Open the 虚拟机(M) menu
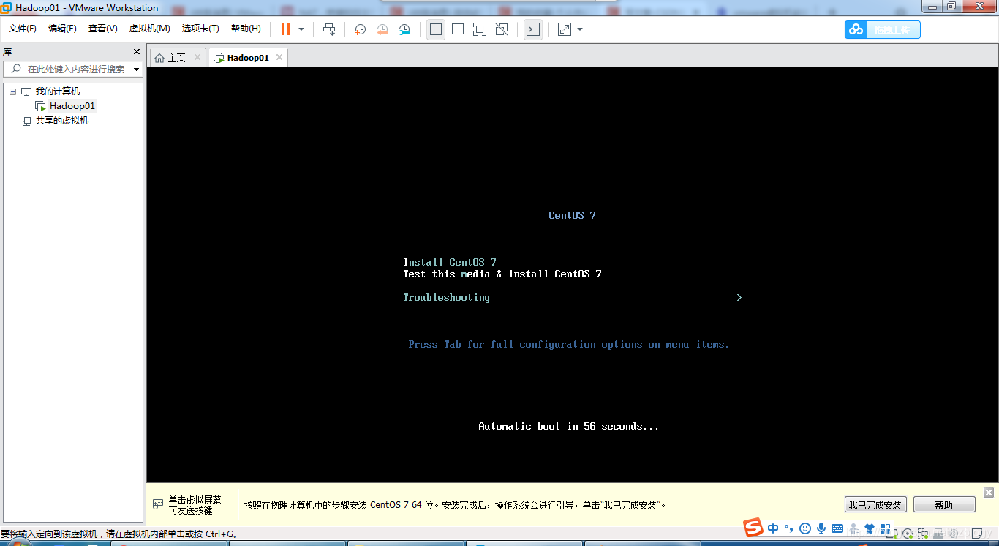 tap(150, 29)
